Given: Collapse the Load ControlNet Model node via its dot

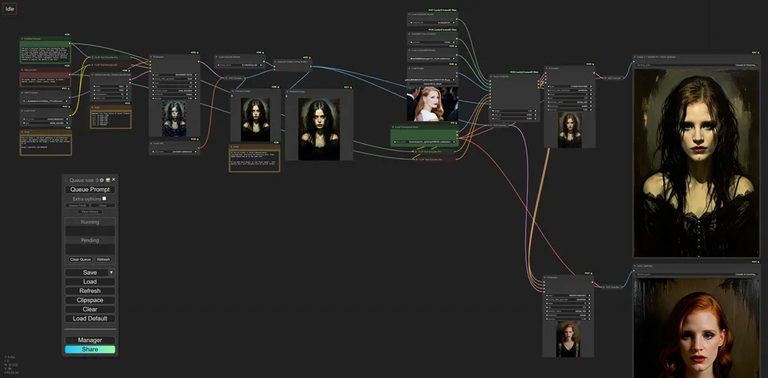Looking at the screenshot, I should [x=409, y=50].
